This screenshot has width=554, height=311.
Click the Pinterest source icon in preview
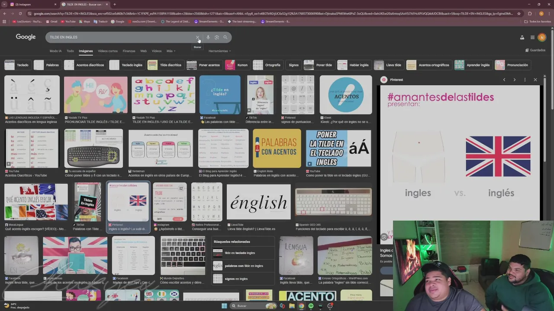pyautogui.click(x=384, y=80)
